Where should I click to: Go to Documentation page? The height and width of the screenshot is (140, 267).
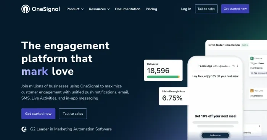pos(127,9)
